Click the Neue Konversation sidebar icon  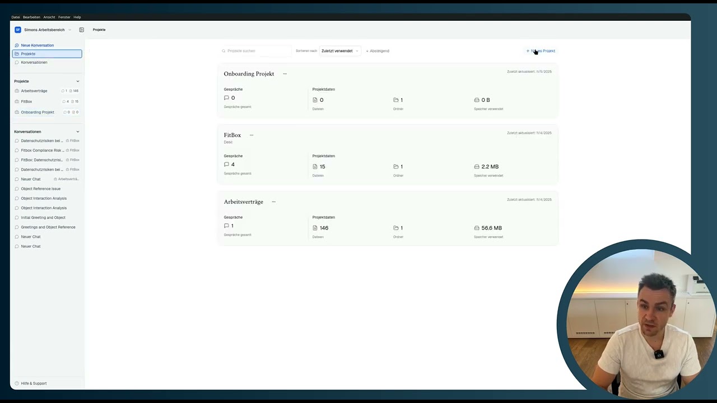(17, 45)
